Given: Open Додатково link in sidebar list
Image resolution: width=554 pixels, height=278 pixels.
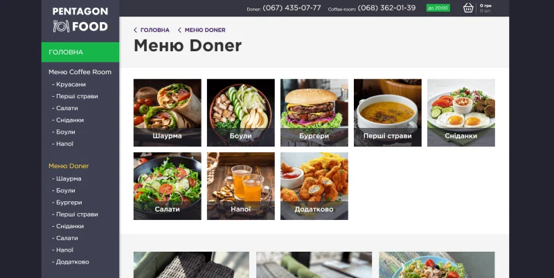Looking at the screenshot, I should 71,262.
